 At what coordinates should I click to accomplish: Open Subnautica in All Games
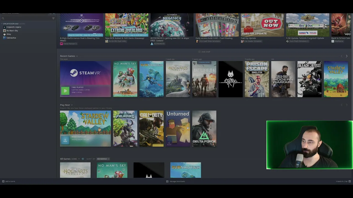coord(186,170)
